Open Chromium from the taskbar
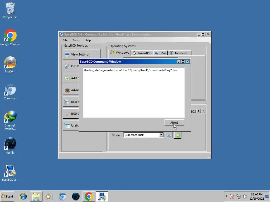Viewport: 270px width, 202px height. click(62, 196)
